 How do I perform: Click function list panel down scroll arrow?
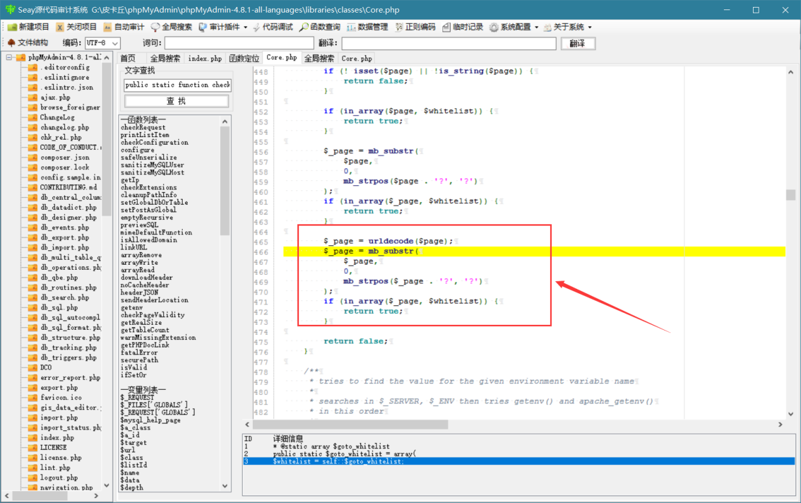tap(225, 486)
